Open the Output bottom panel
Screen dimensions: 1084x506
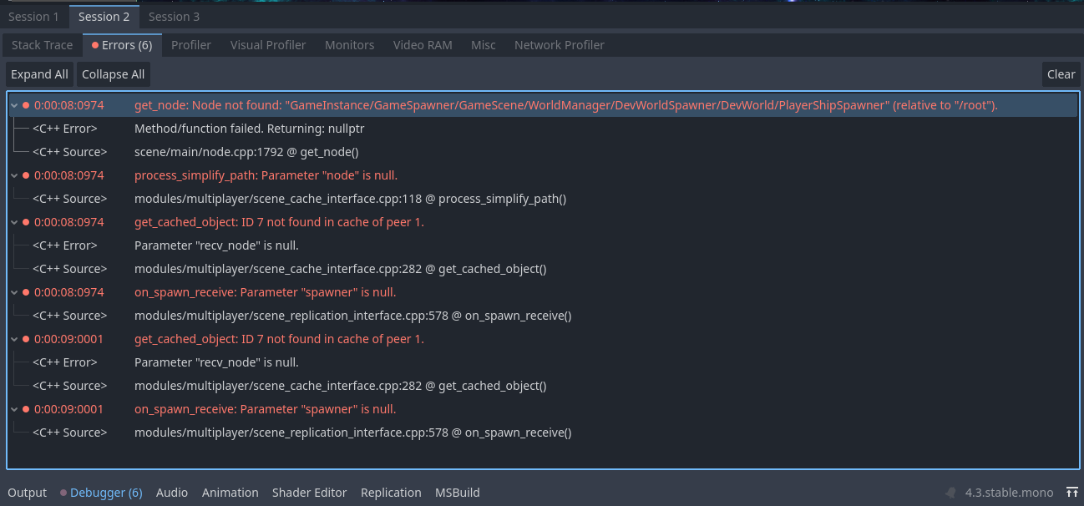click(28, 493)
